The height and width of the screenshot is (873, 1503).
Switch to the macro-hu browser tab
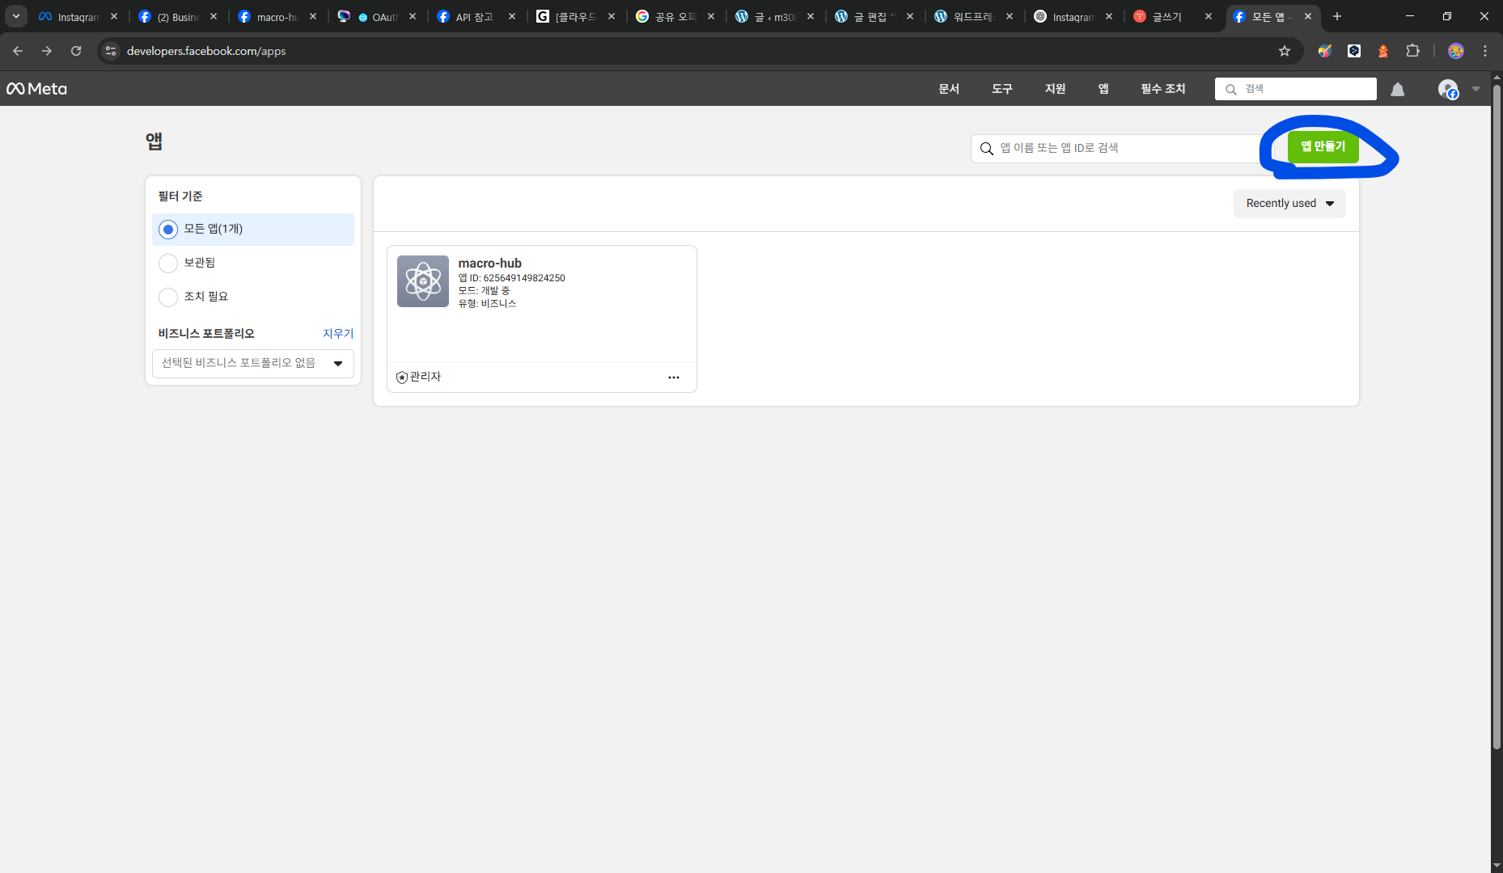coord(278,16)
